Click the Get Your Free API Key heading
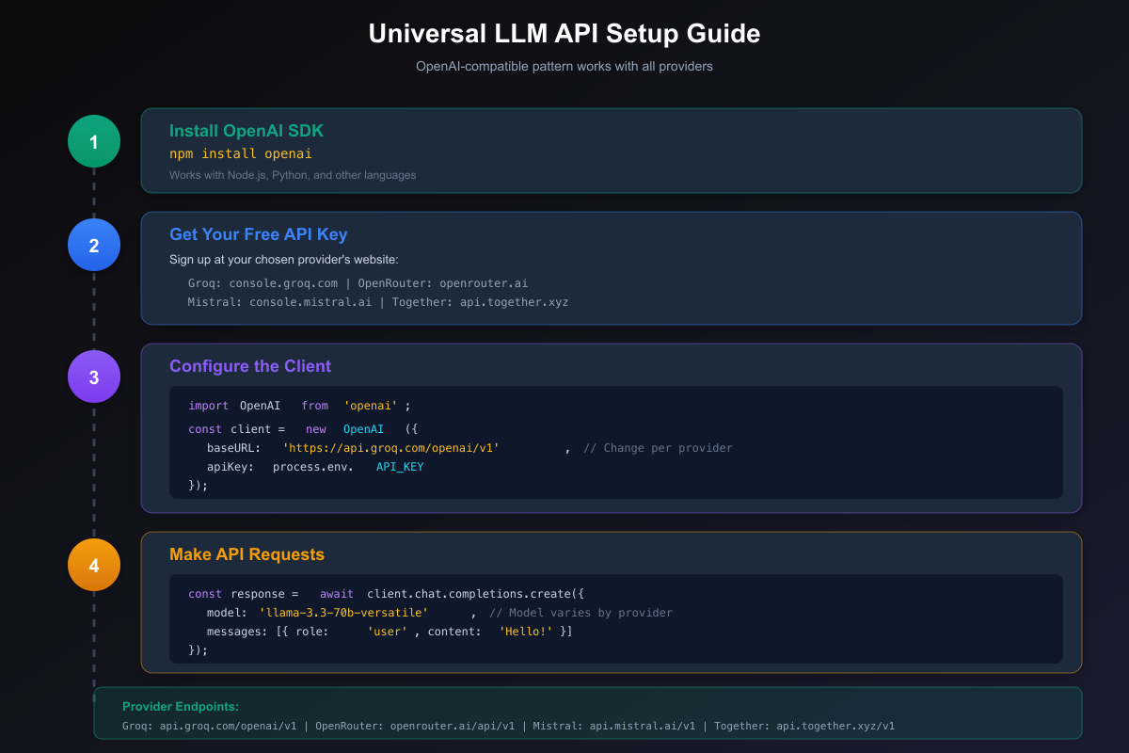1129x753 pixels. tap(258, 234)
